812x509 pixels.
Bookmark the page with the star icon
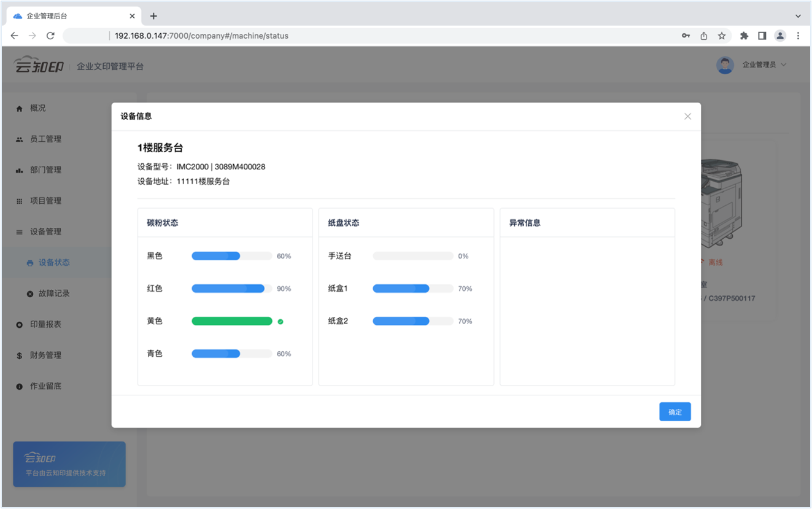pos(722,36)
